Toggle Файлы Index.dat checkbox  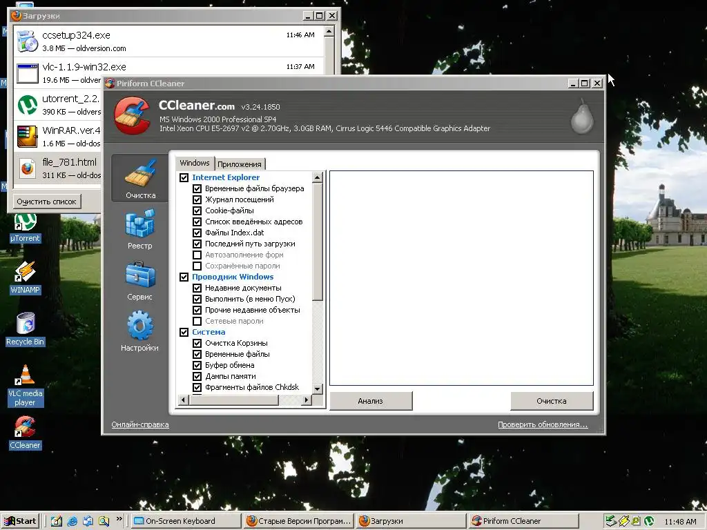click(x=197, y=233)
